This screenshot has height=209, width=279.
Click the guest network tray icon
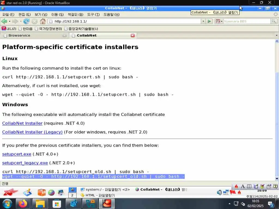(226, 192)
